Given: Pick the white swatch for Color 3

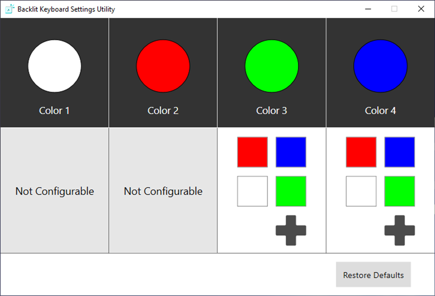Looking at the screenshot, I should pos(252,191).
